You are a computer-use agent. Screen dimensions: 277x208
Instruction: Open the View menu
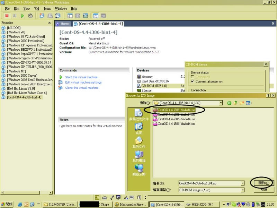(x=27, y=9)
